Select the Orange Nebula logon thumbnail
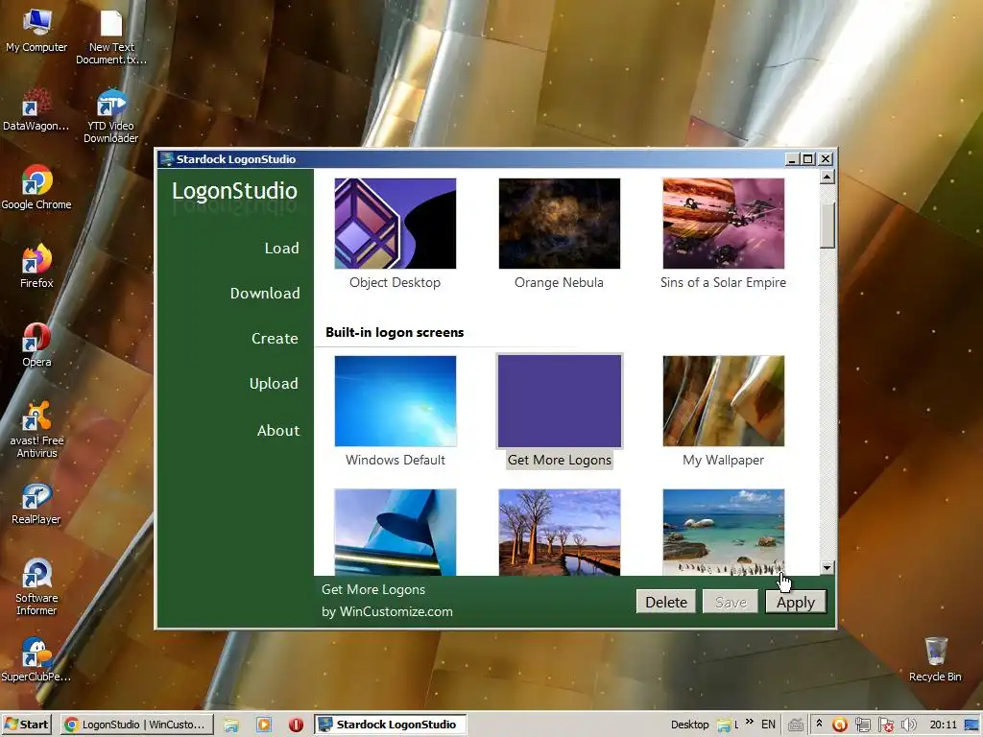Viewport: 983px width, 737px height. 560,224
